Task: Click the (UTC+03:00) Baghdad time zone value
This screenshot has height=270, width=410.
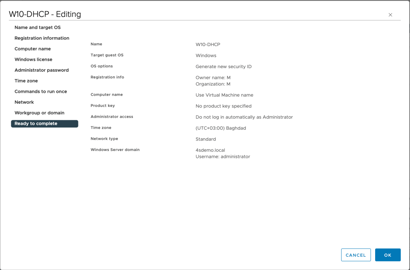Action: (221, 128)
